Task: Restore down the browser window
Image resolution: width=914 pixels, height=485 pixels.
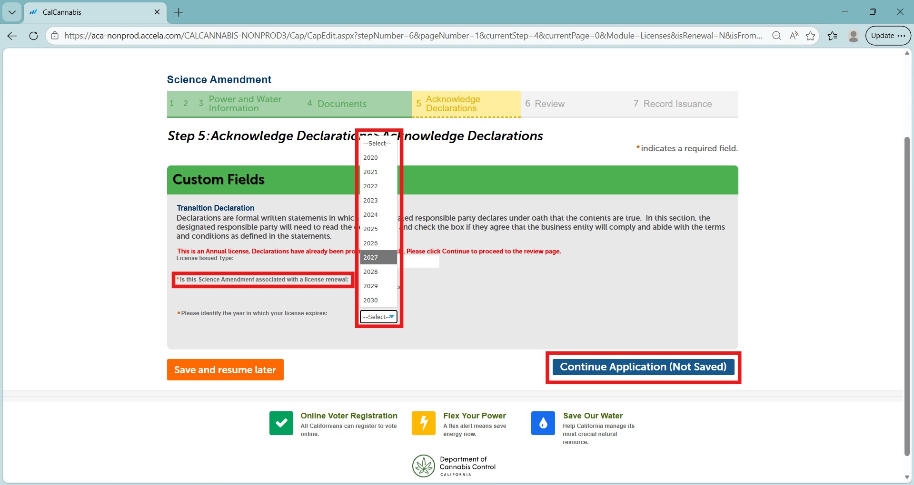Action: [872, 12]
